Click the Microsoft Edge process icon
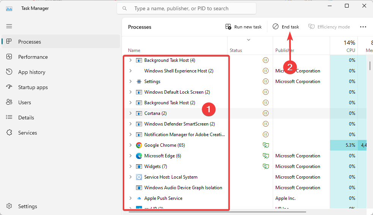 tap(139, 156)
